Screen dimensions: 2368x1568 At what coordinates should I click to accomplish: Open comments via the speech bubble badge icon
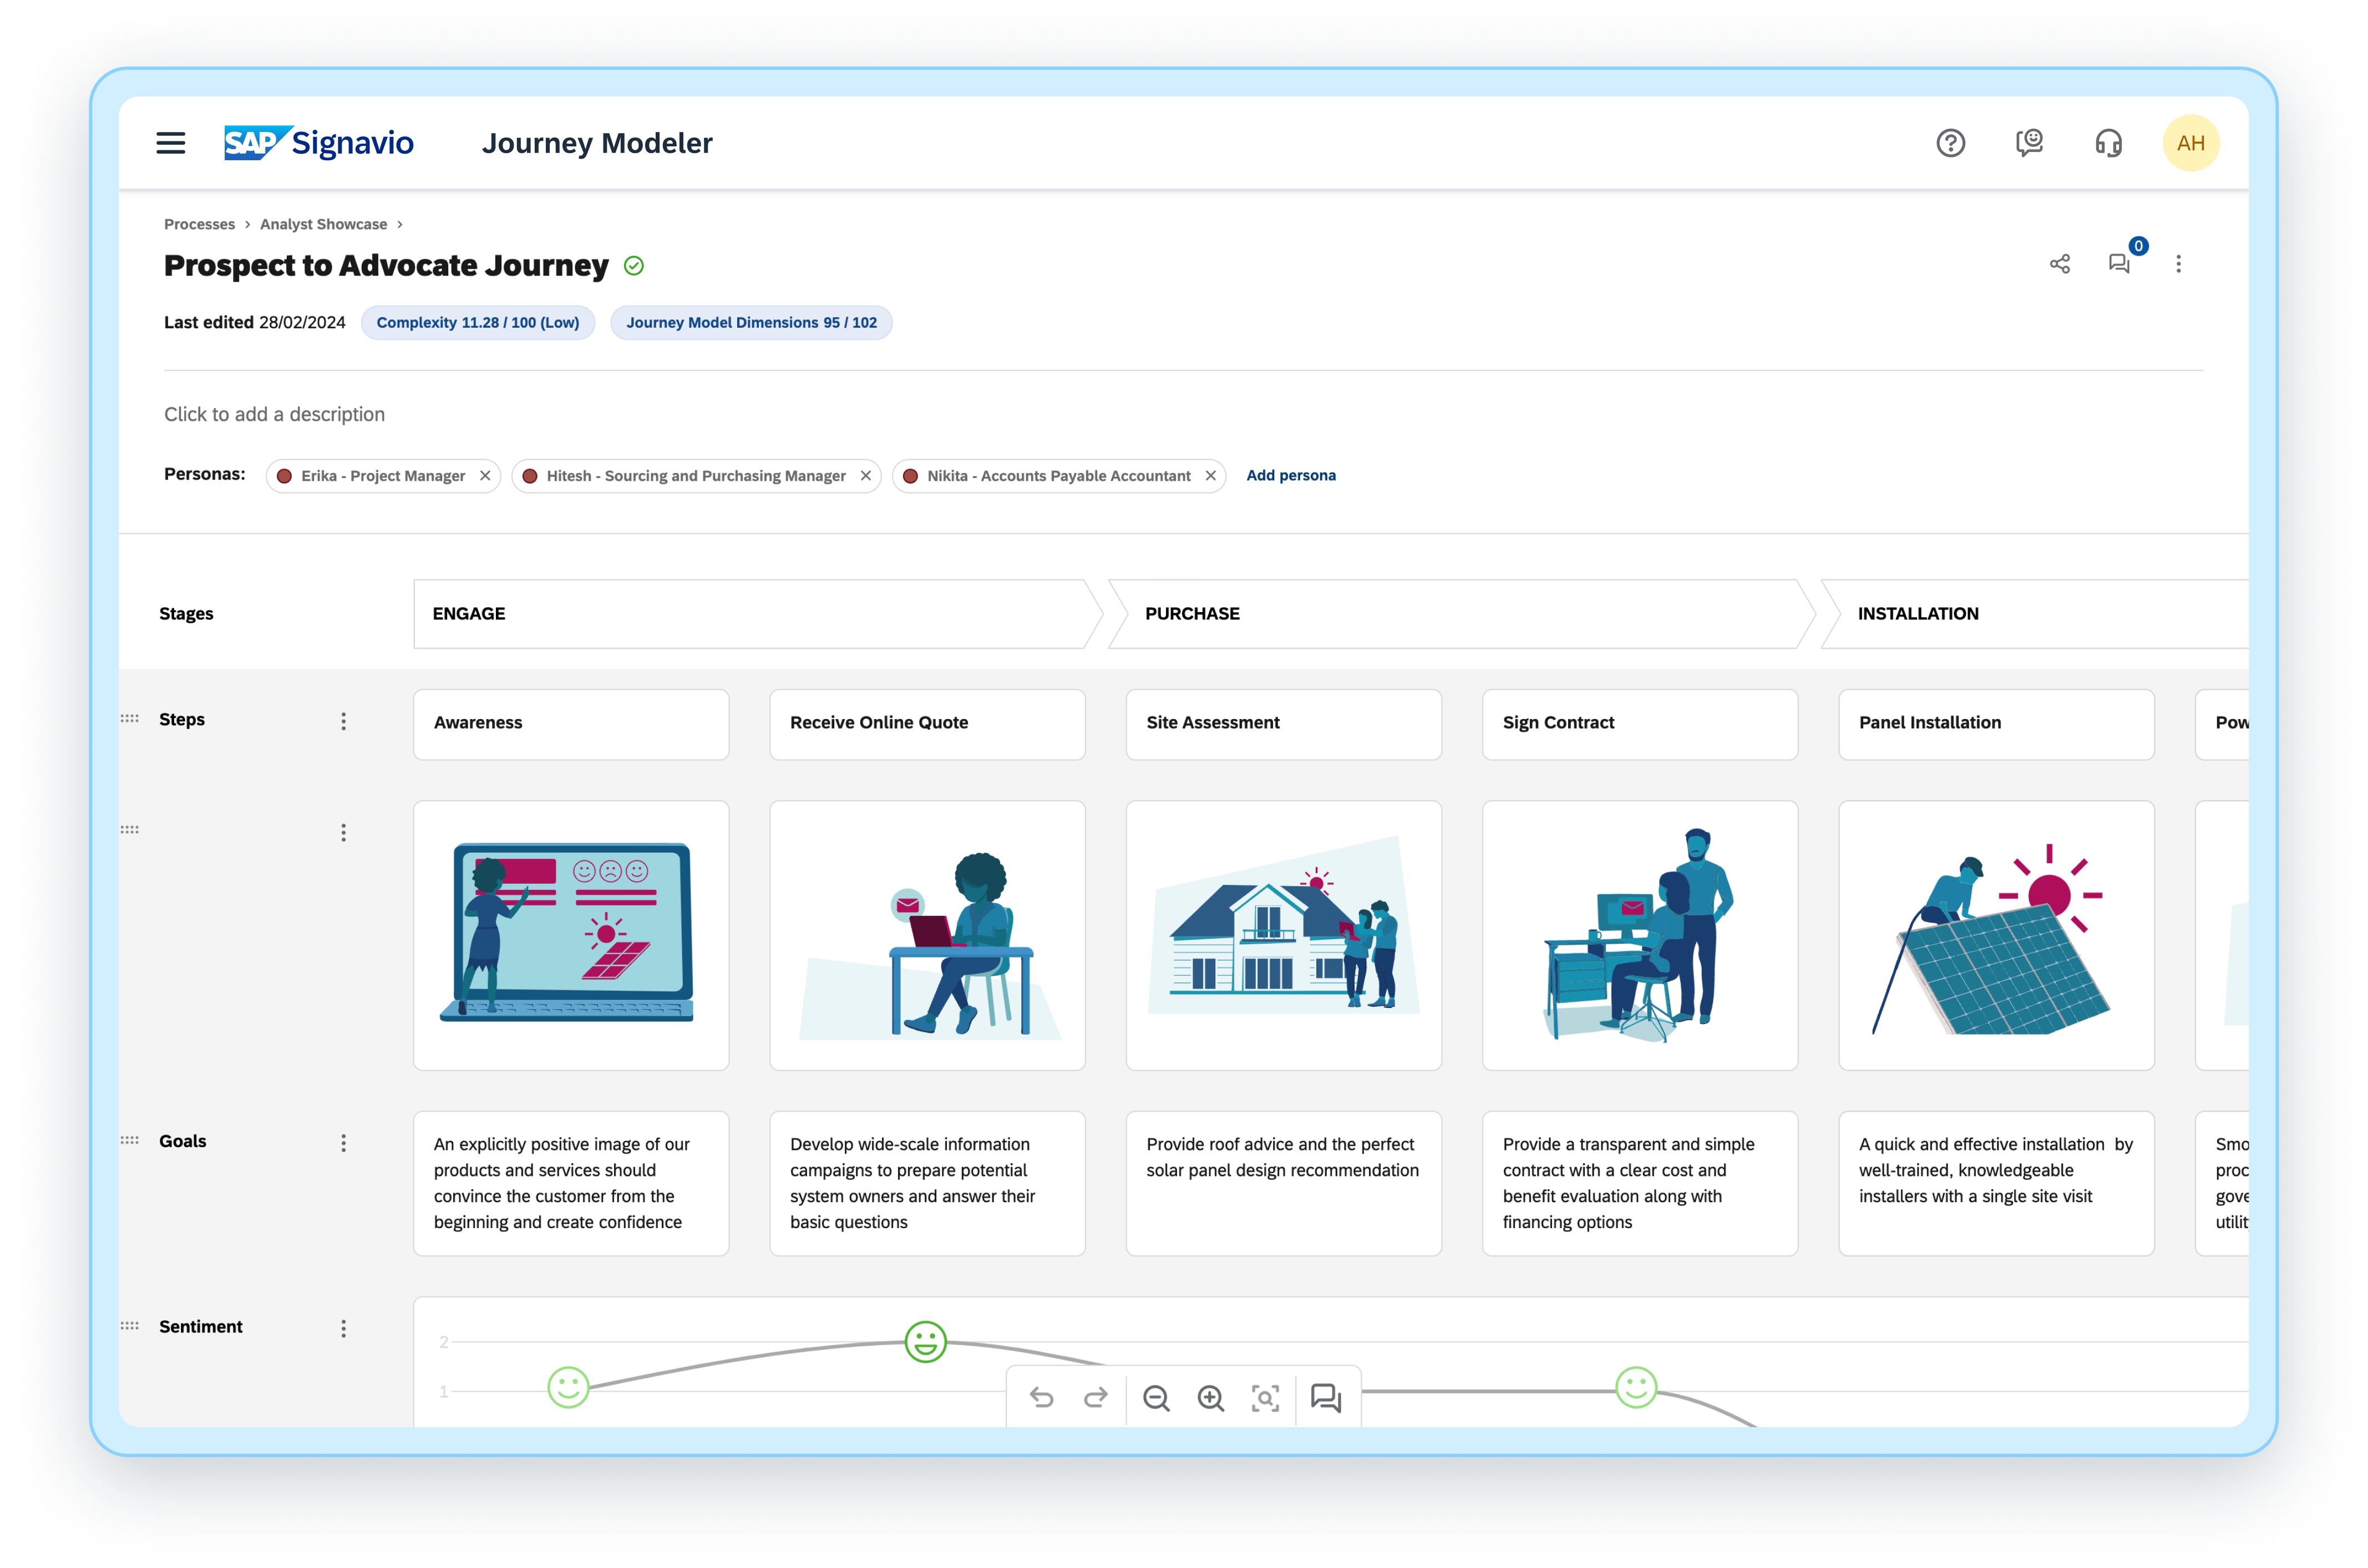pos(2120,264)
